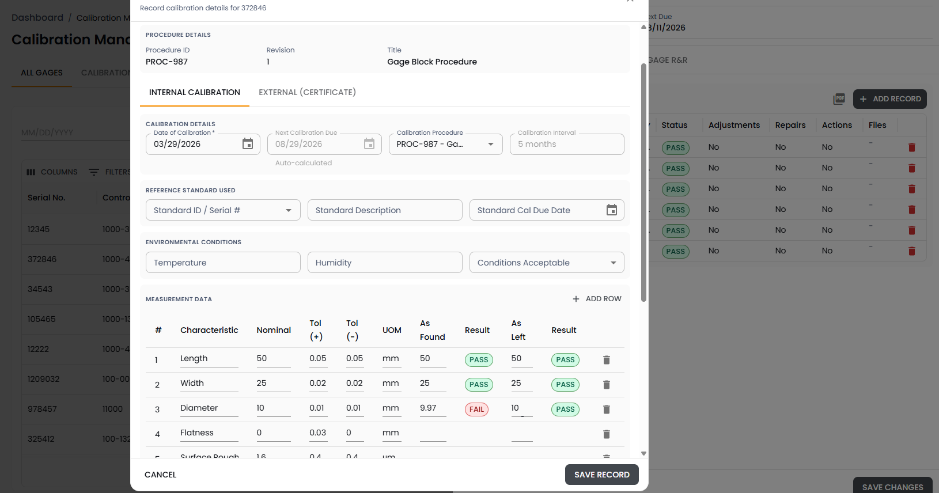Click the dialog's vertical scrollbar thumb
The width and height of the screenshot is (939, 493).
[643, 182]
